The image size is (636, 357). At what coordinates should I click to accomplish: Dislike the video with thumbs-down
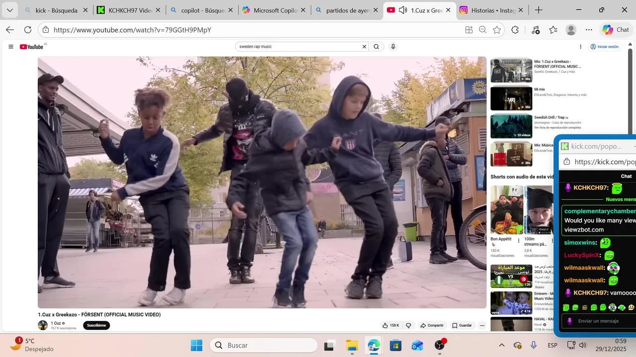click(x=408, y=325)
